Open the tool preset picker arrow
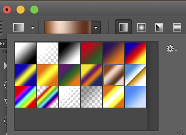The height and width of the screenshot is (135, 186). coord(33,27)
